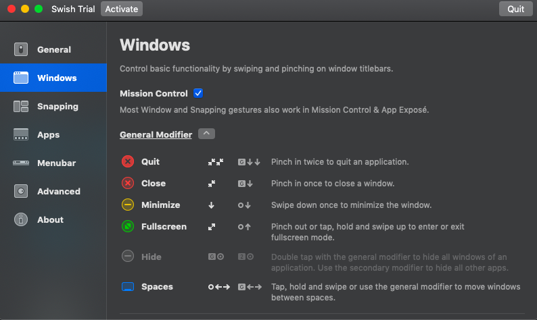Image resolution: width=537 pixels, height=320 pixels.
Task: Click the double pinch-in symbol for Quit
Action: click(x=215, y=162)
